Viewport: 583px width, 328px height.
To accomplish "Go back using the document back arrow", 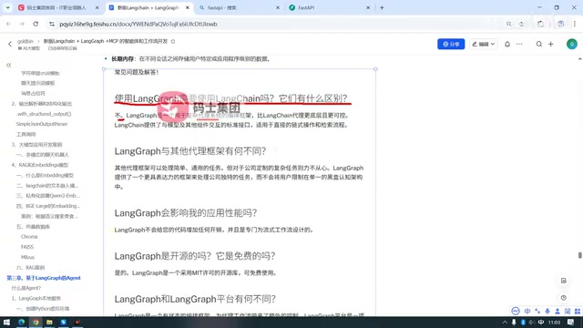I will point(10,44).
